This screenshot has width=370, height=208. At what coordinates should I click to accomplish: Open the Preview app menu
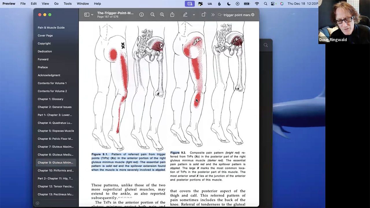[9, 3]
